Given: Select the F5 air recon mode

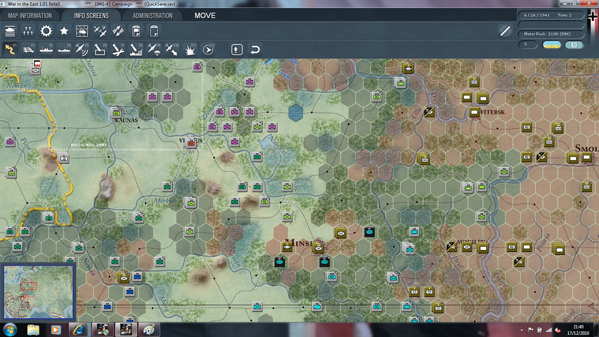Looking at the screenshot, I should [82, 50].
